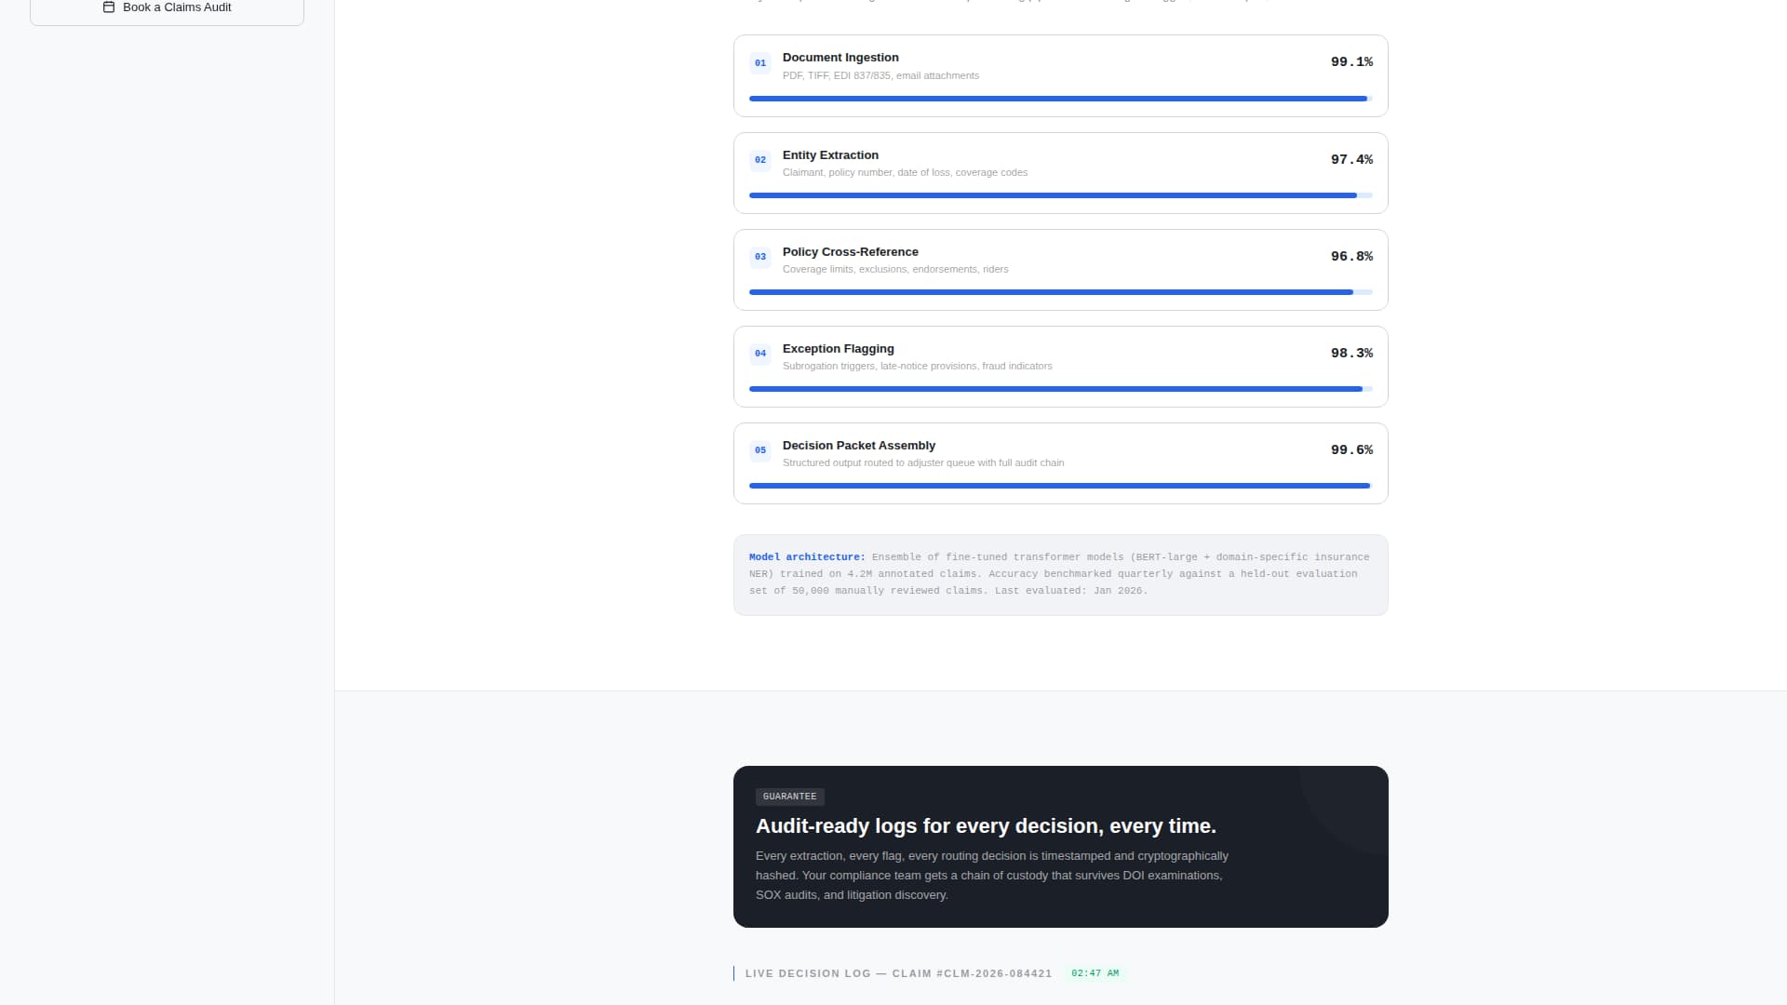
Task: Click the Entity Extraction progress bar
Action: click(x=1060, y=195)
